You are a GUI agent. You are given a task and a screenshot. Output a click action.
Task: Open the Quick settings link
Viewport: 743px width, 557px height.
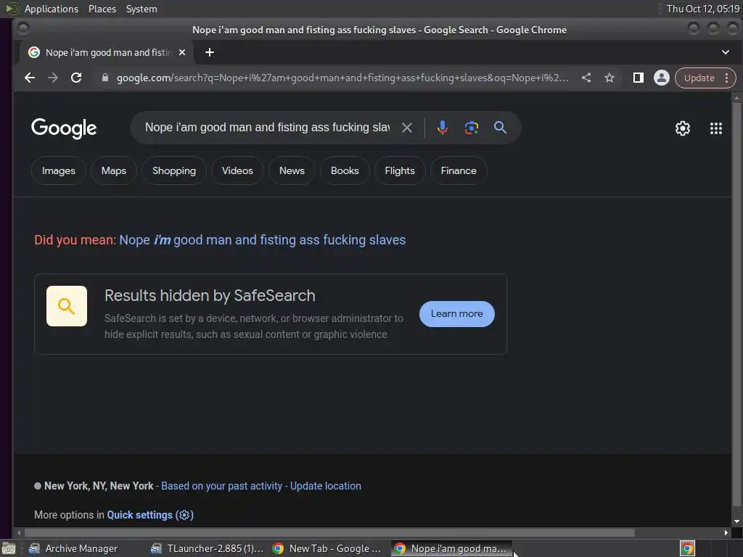tap(150, 515)
